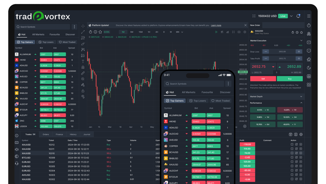Open the mail envelope icon in right sidebar
The image size is (326, 184).
(x=309, y=42)
